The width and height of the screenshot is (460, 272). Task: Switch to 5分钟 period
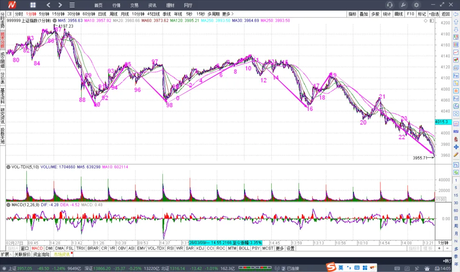[x=44, y=14]
